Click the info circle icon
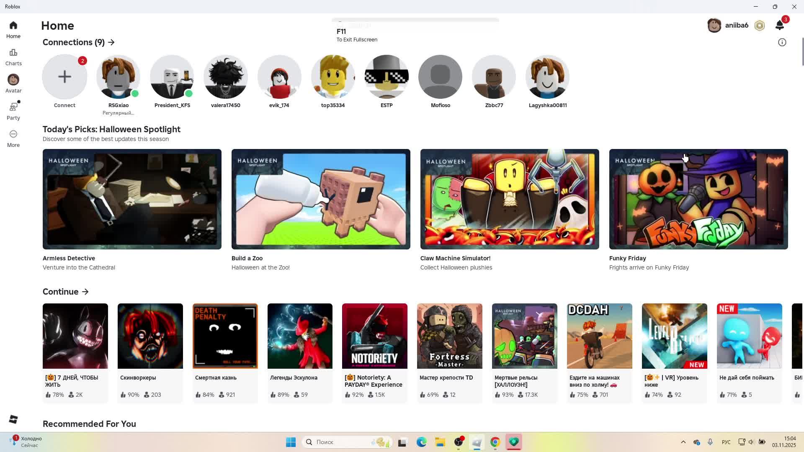This screenshot has height=452, width=804. 782,42
